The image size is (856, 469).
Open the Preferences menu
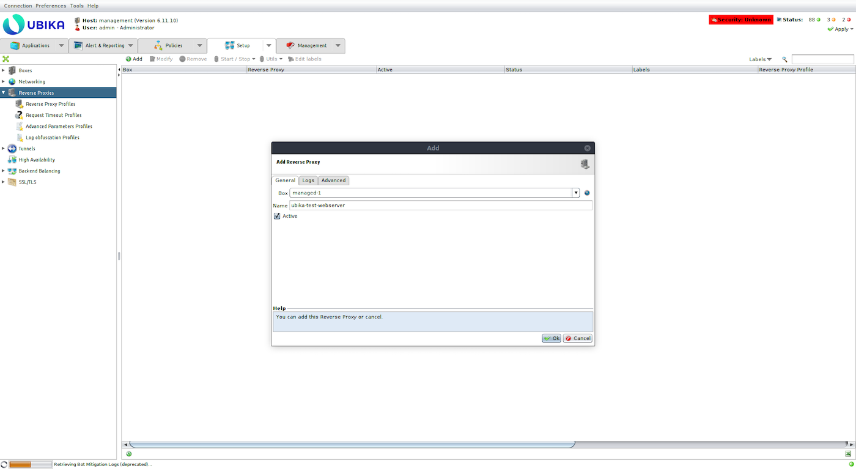pos(51,6)
